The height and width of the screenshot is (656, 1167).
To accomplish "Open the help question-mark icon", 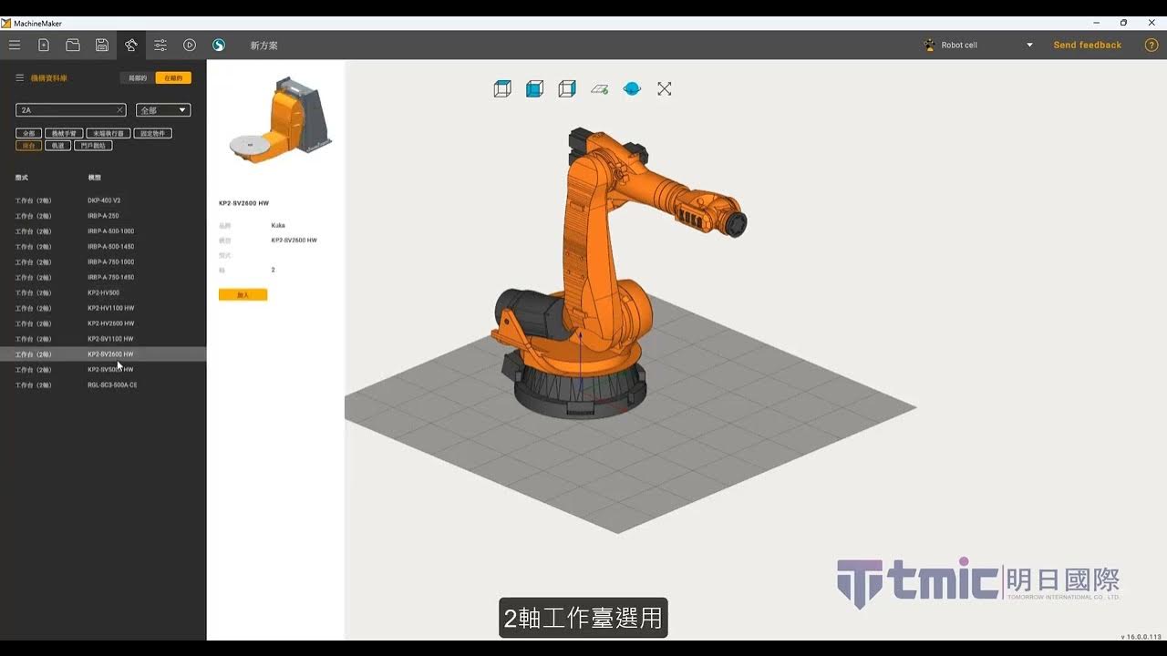I will pyautogui.click(x=1151, y=45).
